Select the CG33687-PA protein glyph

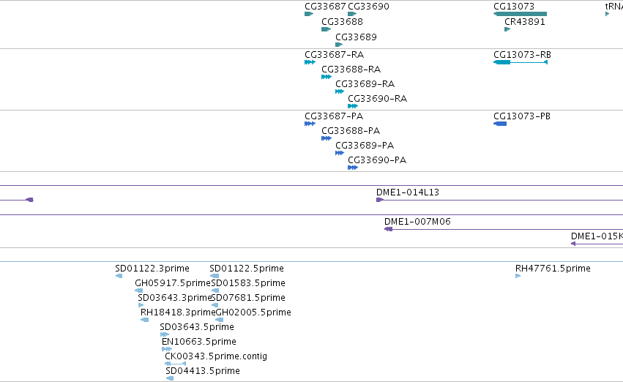pyautogui.click(x=310, y=124)
